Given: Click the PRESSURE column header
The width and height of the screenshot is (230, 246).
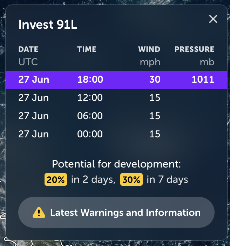Looking at the screenshot, I should 194,49.
